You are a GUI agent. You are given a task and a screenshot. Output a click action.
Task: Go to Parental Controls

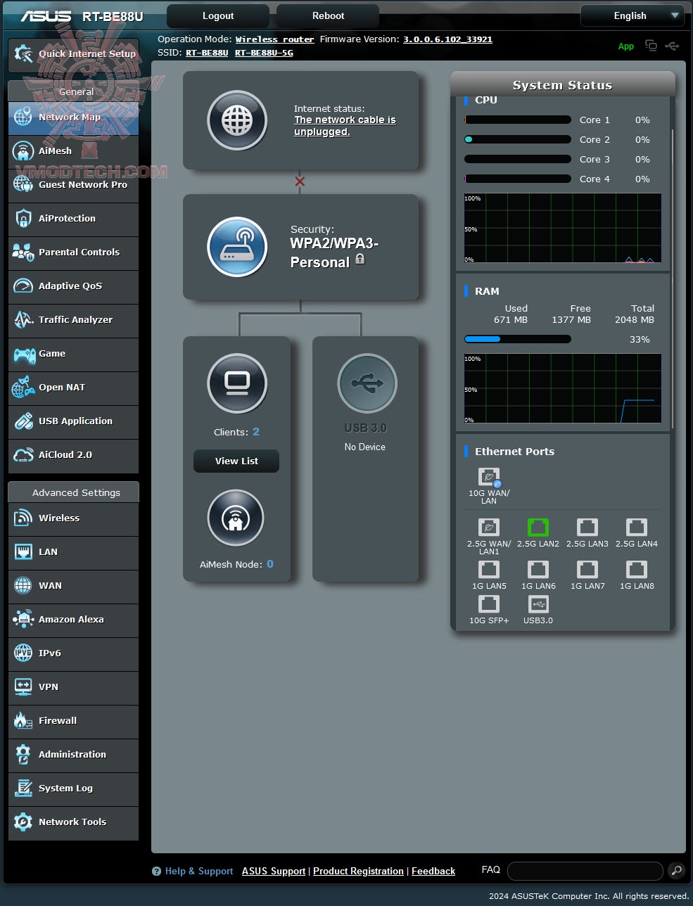tap(73, 253)
